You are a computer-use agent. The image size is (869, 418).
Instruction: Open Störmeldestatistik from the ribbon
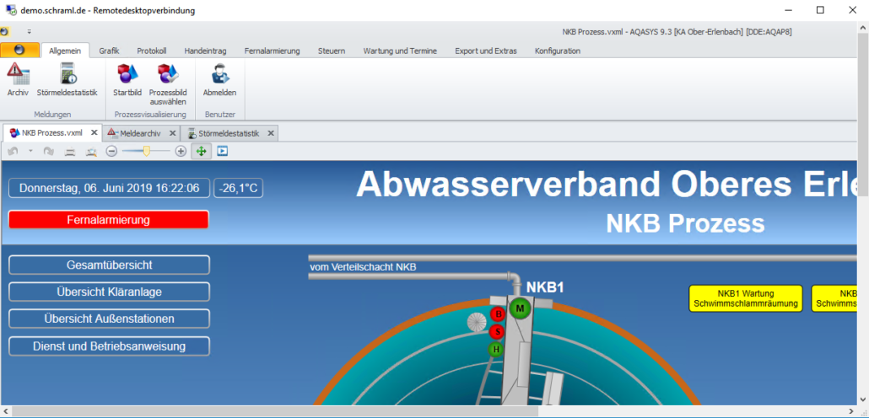coord(67,80)
